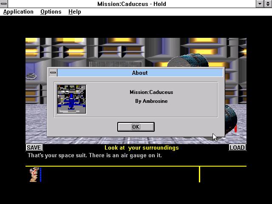Viewport: 272px width, 204px height.
Task: Open the Application menu
Action: [18, 12]
